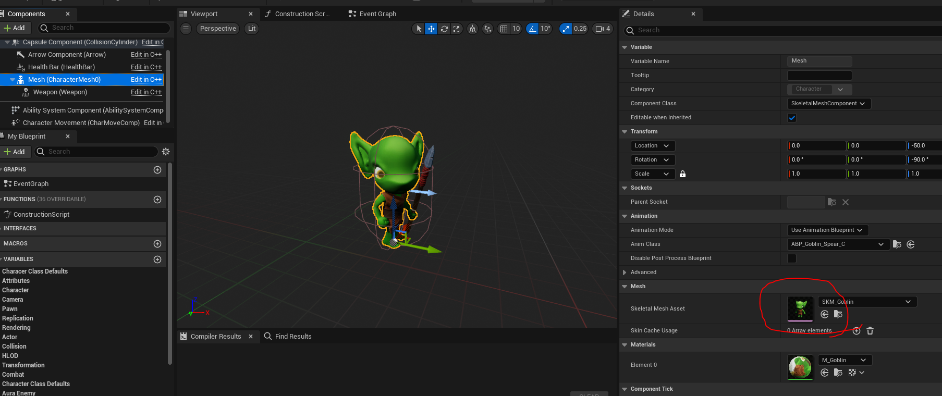Viewport: 942px width, 396px height.
Task: Click the SKM_Goblin mesh thumbnail
Action: [x=800, y=309]
